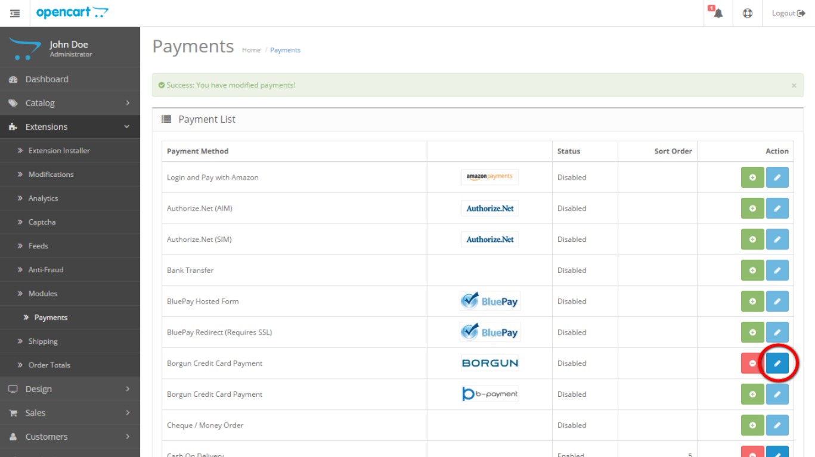
Task: Select the Bank Transfer row text
Action: (190, 271)
